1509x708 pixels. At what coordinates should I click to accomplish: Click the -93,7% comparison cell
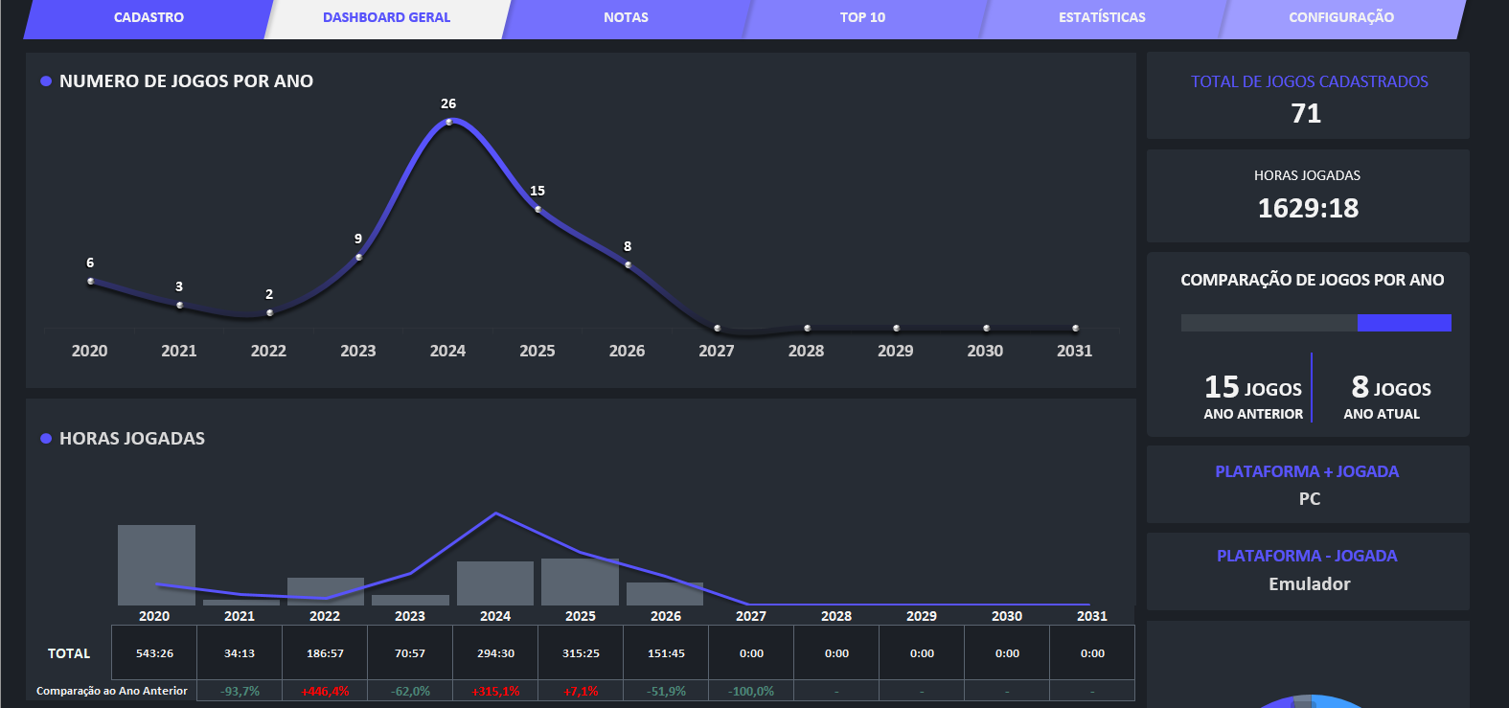coord(240,691)
